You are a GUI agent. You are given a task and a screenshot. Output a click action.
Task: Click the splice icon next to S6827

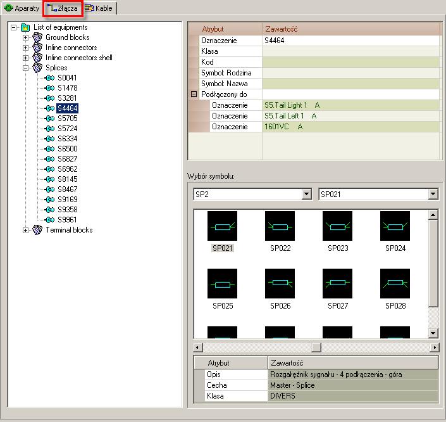(x=49, y=158)
